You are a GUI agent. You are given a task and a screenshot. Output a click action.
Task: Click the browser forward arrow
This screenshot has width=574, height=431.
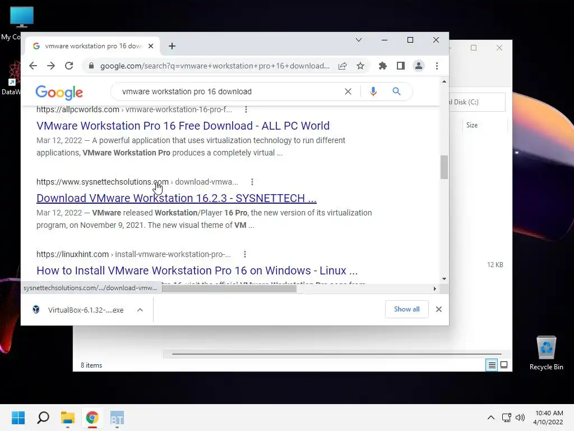(51, 66)
